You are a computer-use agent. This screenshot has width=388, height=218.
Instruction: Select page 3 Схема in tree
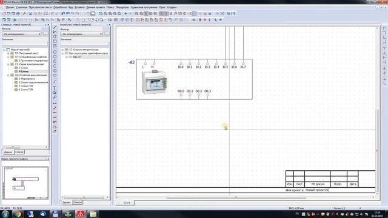pos(23,68)
